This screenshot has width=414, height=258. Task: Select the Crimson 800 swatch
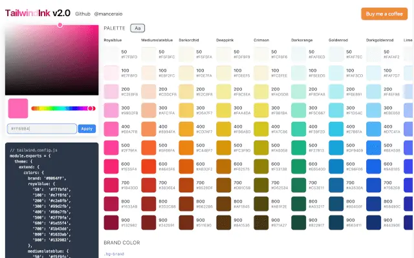[261, 204]
